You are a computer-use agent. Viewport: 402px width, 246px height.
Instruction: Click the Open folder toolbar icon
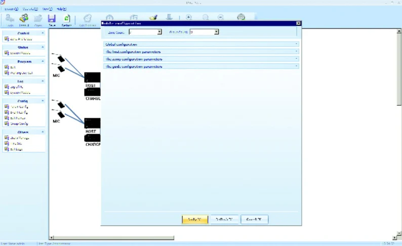(38, 19)
